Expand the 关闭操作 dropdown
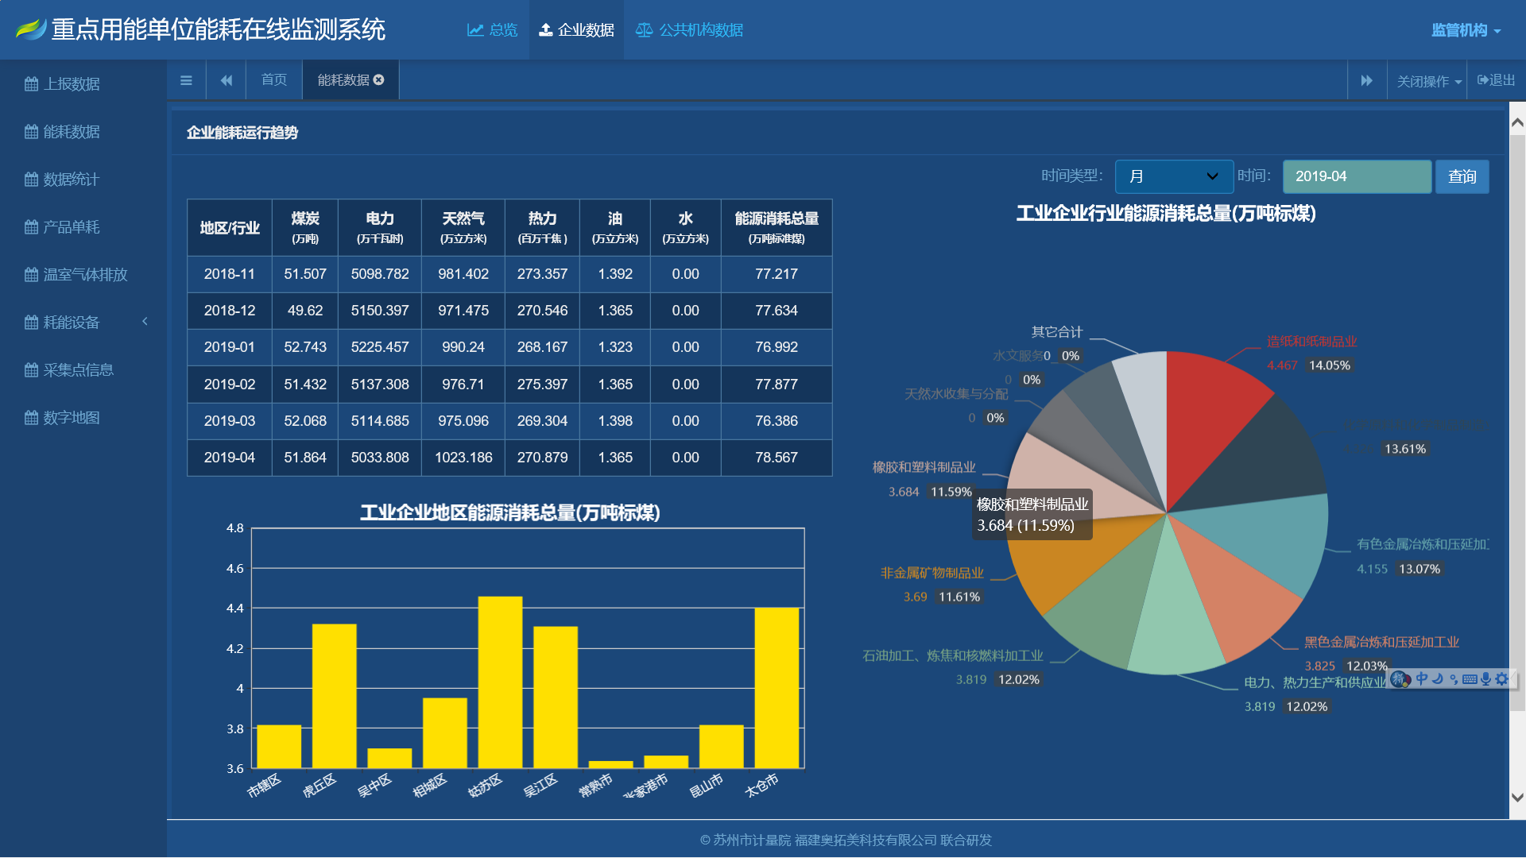Screen dimensions: 1526x858 [1428, 81]
